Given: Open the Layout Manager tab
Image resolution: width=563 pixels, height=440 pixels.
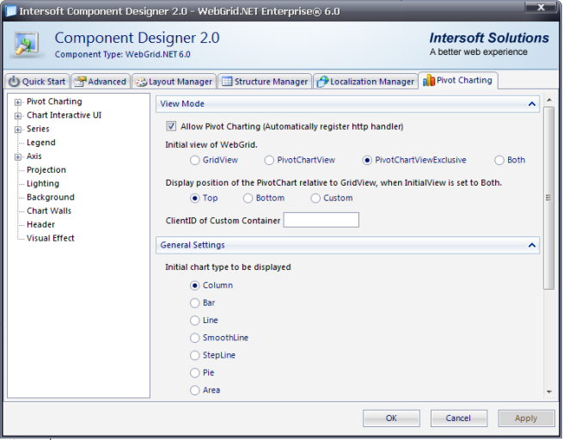Looking at the screenshot, I should (174, 82).
